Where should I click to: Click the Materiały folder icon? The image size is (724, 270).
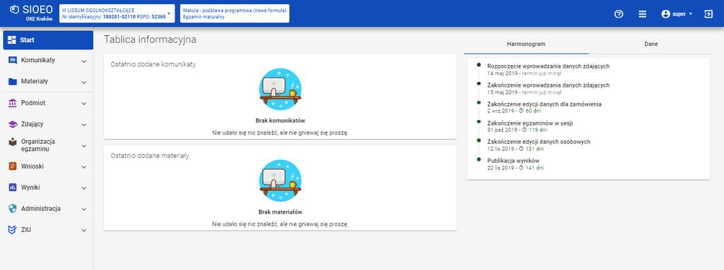click(x=13, y=82)
